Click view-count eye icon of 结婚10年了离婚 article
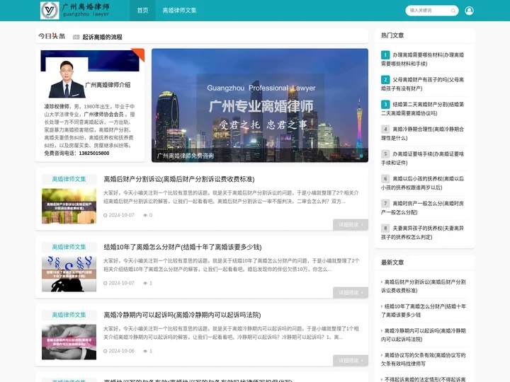510x382 pixels. tap(145, 283)
